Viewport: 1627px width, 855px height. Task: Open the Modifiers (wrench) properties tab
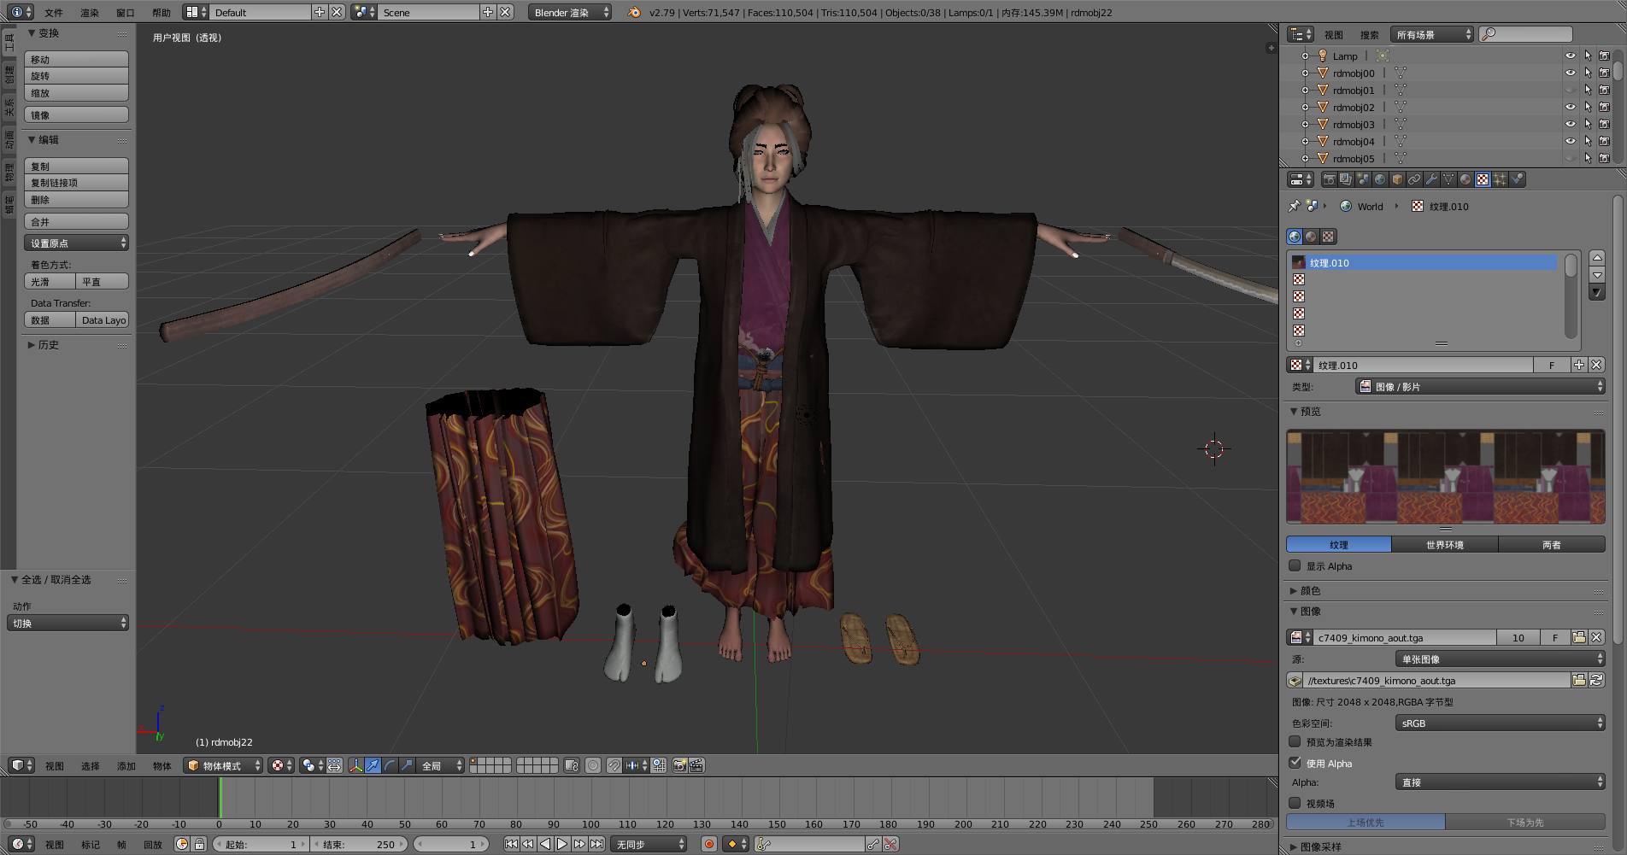point(1432,179)
